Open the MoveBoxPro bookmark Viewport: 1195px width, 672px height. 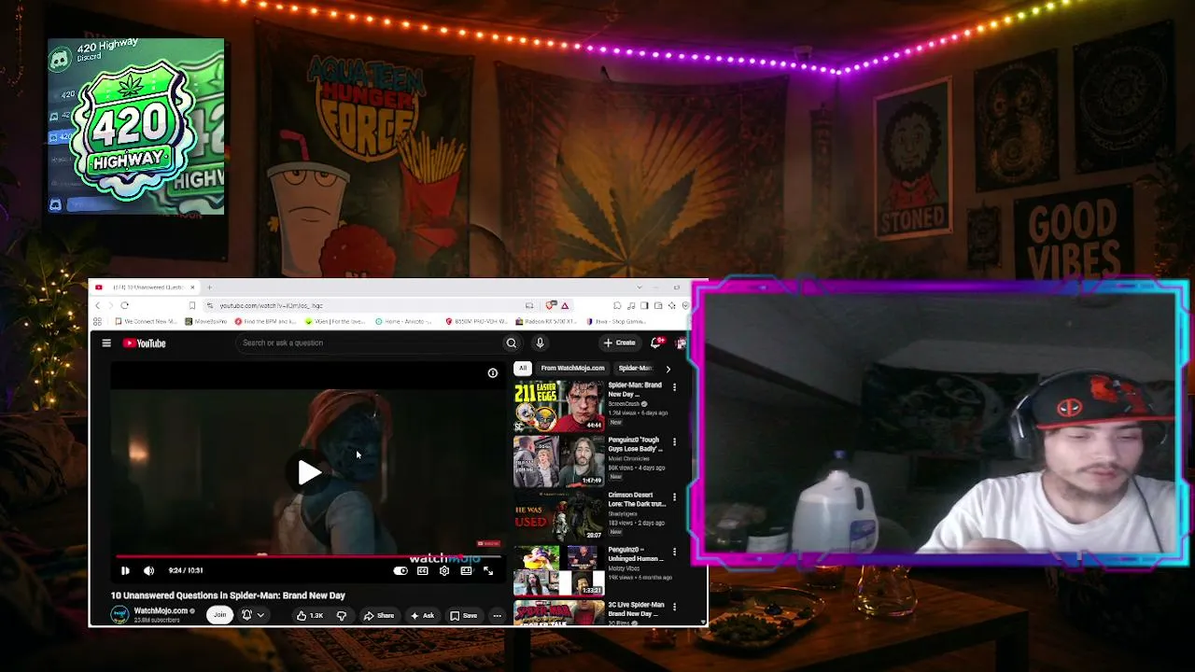point(206,321)
